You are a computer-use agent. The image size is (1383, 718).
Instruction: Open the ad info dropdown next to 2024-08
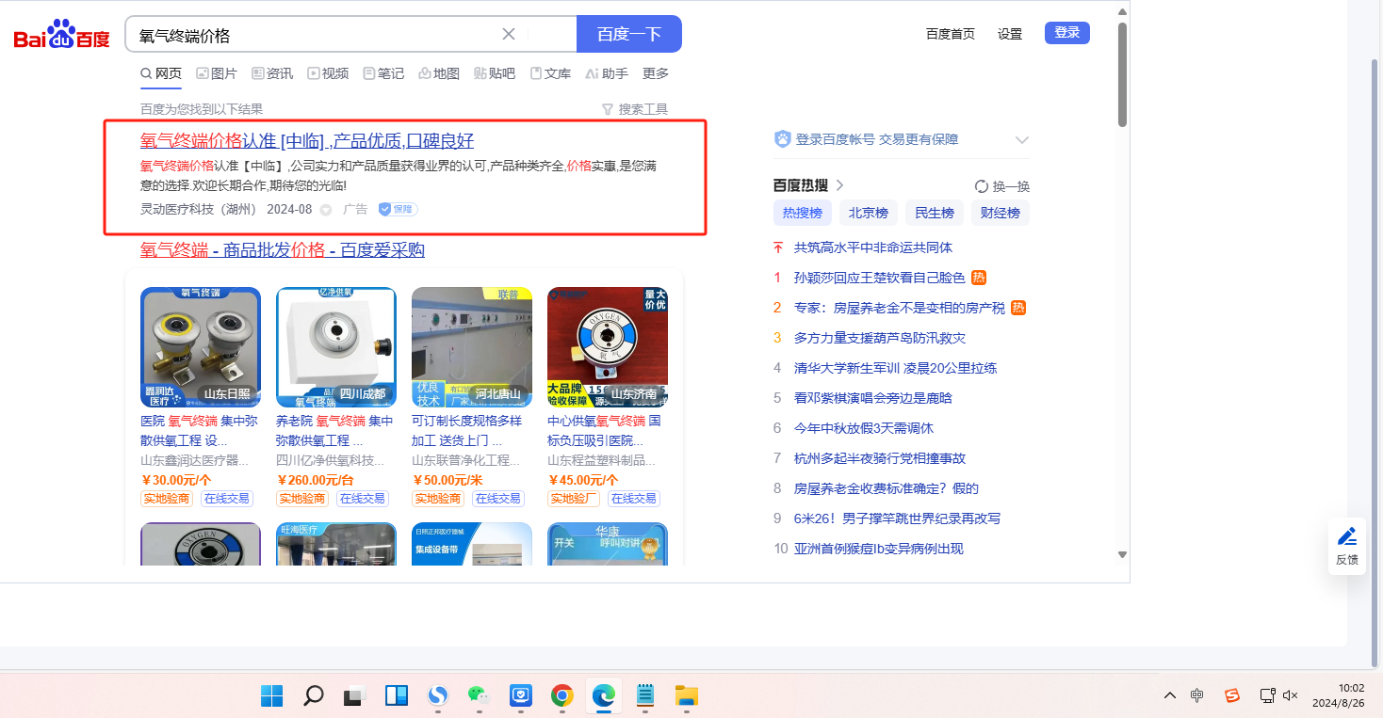pos(326,210)
